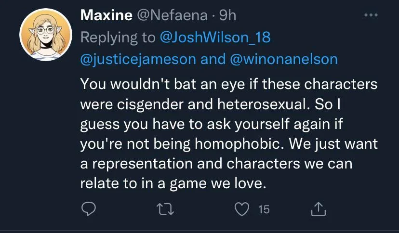This screenshot has height=233, width=399.
Task: View who liked via the 15 count
Action: pyautogui.click(x=264, y=209)
